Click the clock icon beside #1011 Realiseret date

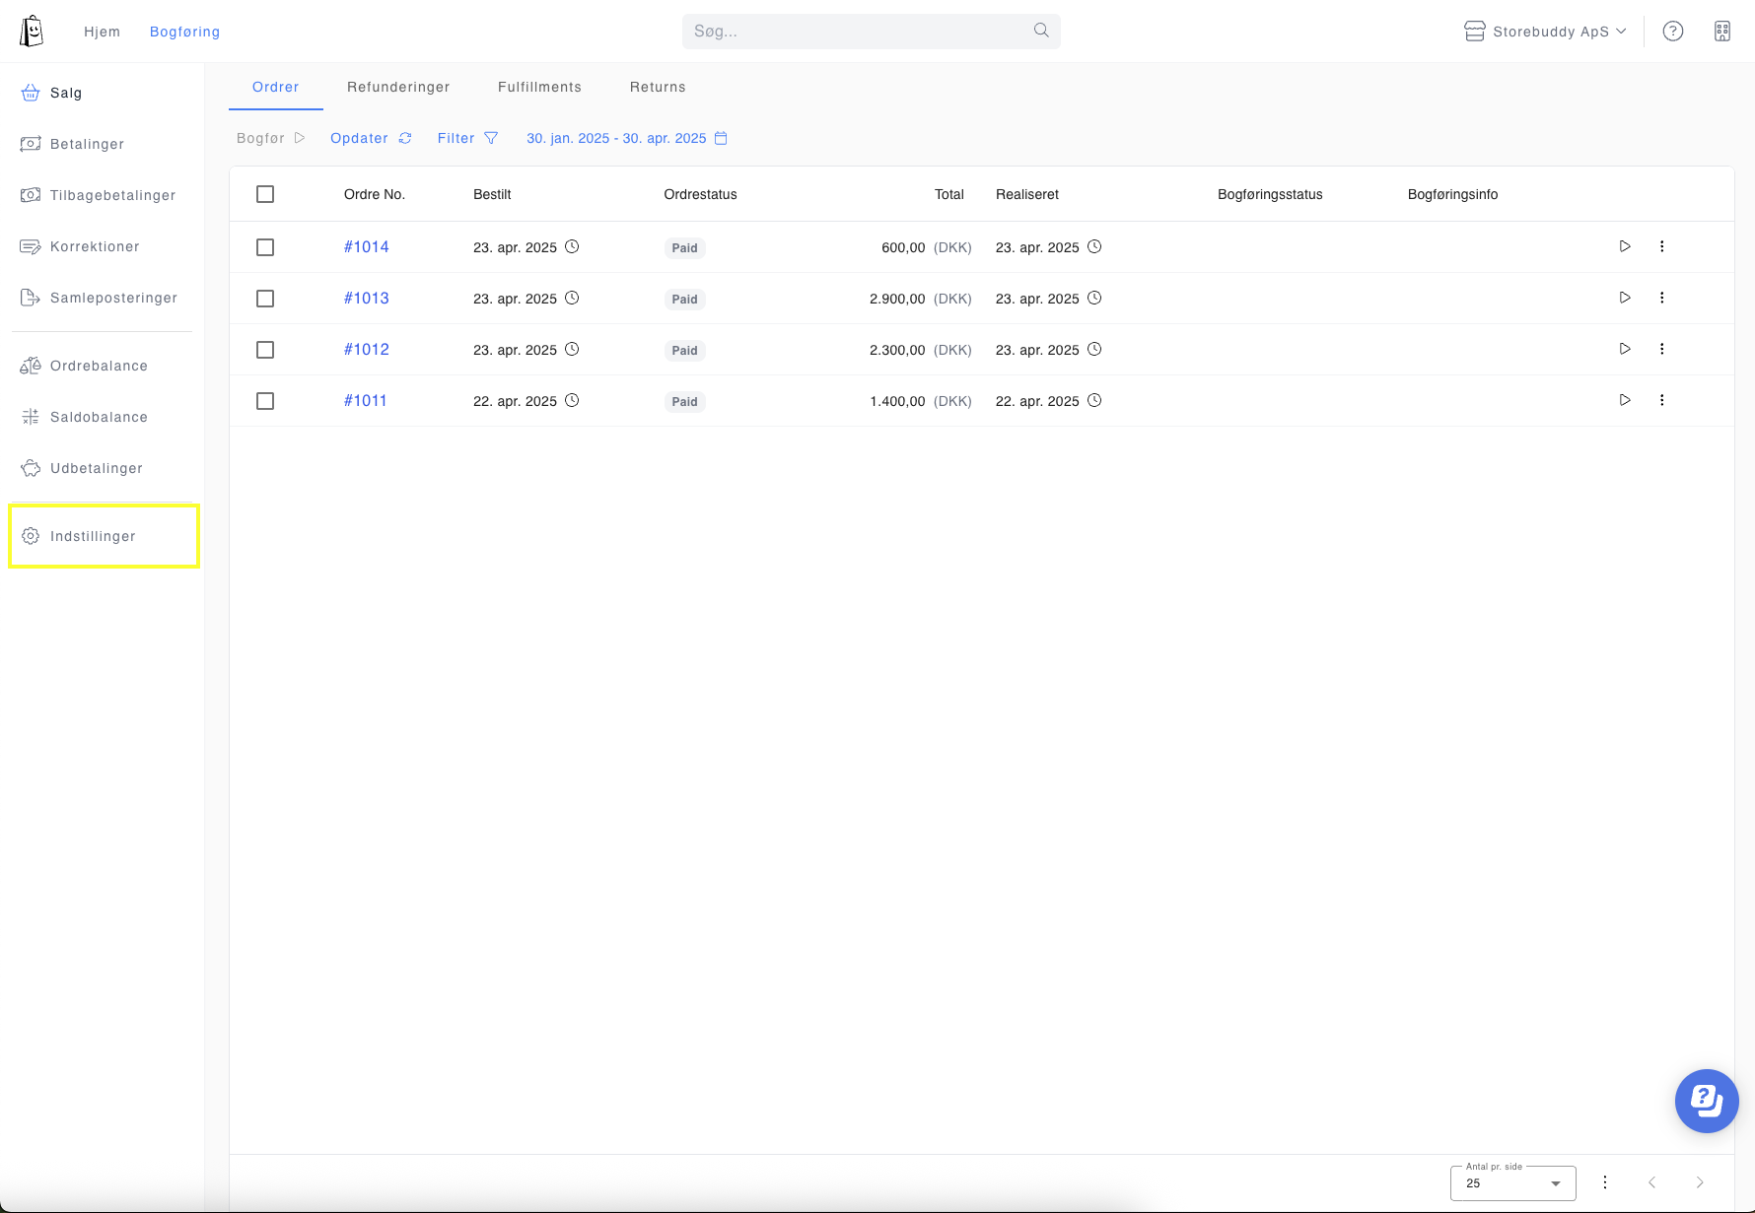[x=1094, y=400]
